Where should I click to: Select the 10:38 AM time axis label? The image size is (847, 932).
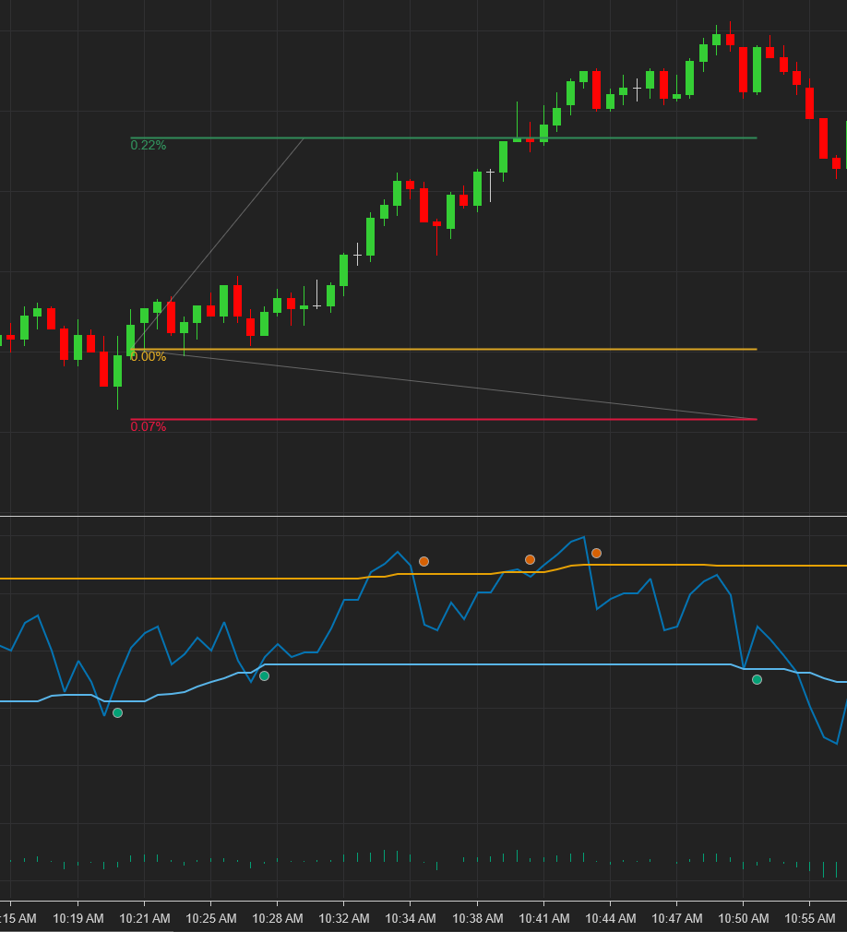click(x=478, y=919)
